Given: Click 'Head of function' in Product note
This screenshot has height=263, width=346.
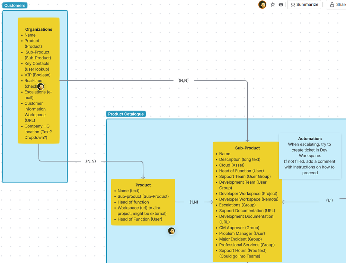Looking at the screenshot, I should [x=133, y=202].
